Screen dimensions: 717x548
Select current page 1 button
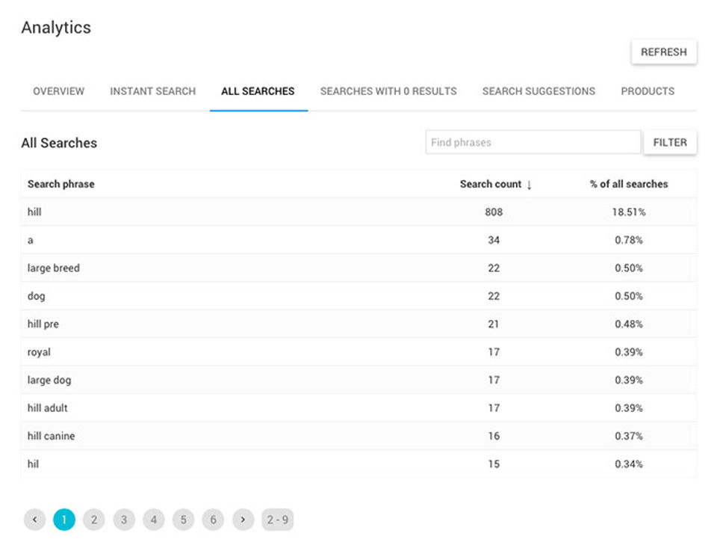coord(64,520)
